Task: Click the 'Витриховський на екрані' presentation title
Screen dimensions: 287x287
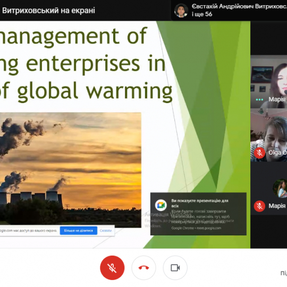Action: coord(48,11)
